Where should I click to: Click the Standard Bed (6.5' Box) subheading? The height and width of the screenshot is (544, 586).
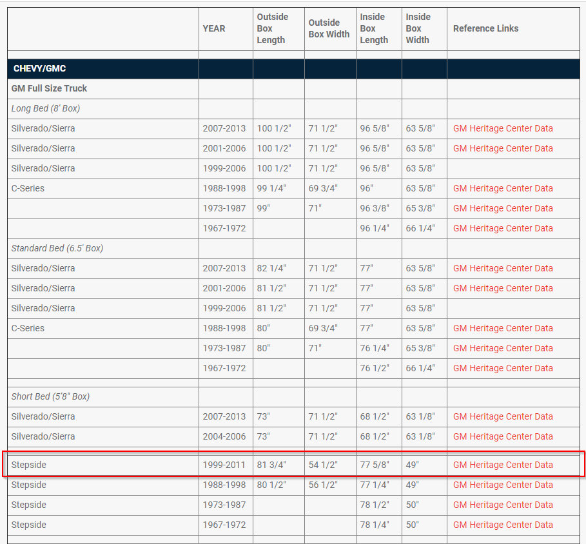coord(57,248)
